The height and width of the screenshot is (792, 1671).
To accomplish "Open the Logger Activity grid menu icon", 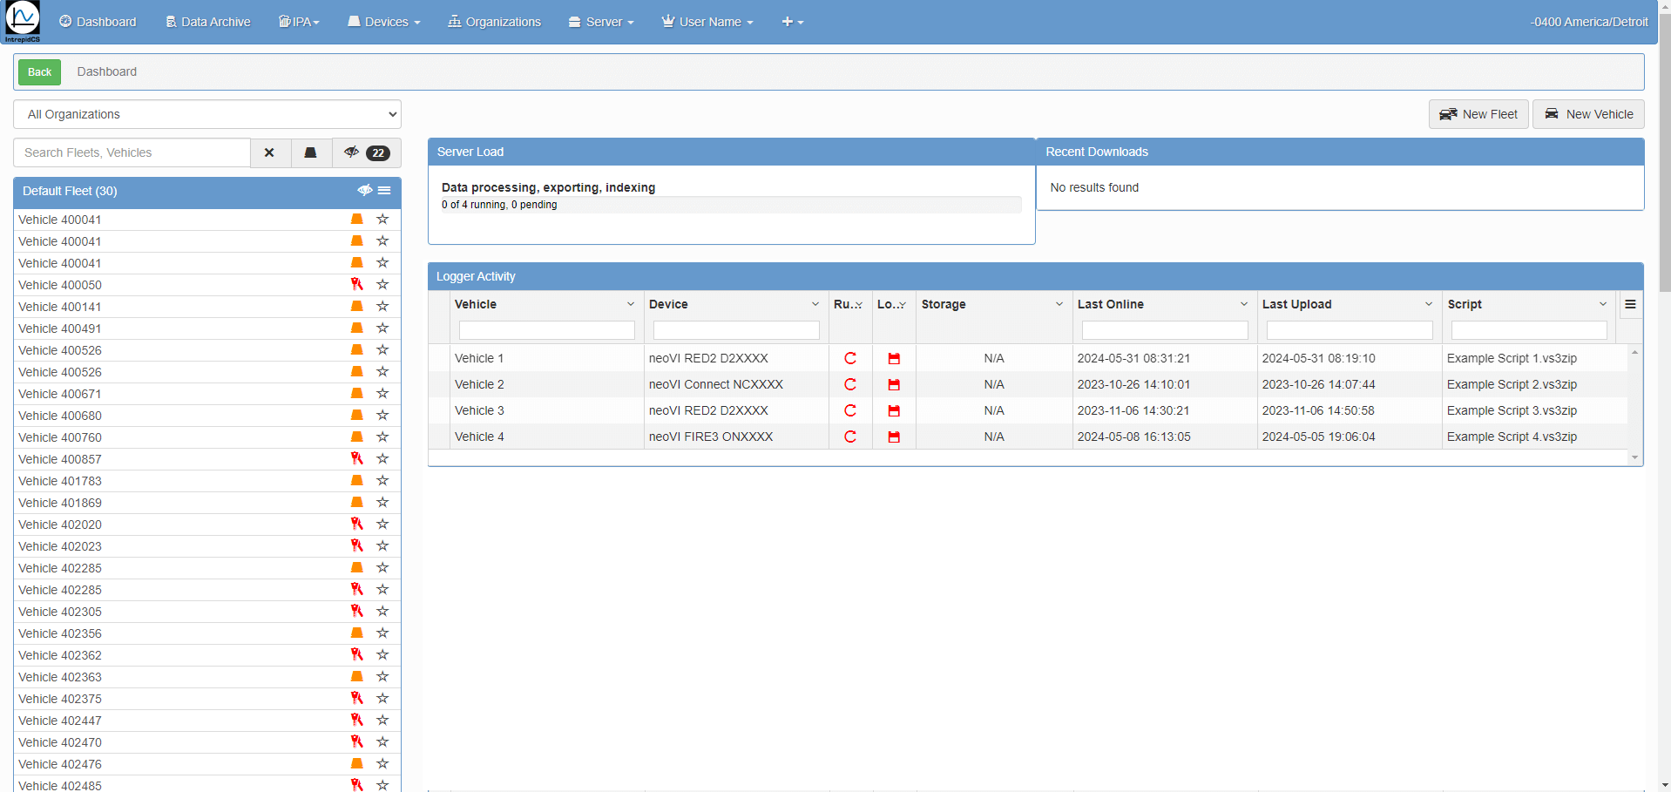I will (1630, 304).
